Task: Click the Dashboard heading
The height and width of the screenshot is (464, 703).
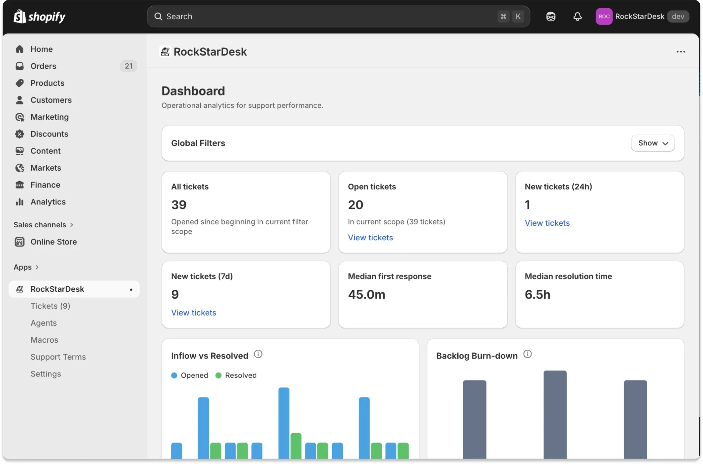Action: pyautogui.click(x=193, y=91)
